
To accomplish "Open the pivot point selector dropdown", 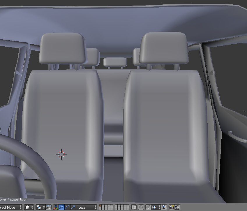I will tap(40, 208).
